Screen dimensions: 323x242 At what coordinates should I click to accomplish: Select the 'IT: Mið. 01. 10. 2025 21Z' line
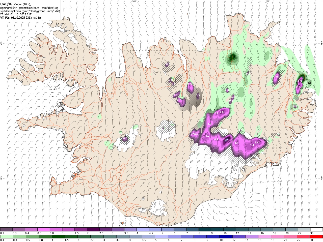(16, 14)
